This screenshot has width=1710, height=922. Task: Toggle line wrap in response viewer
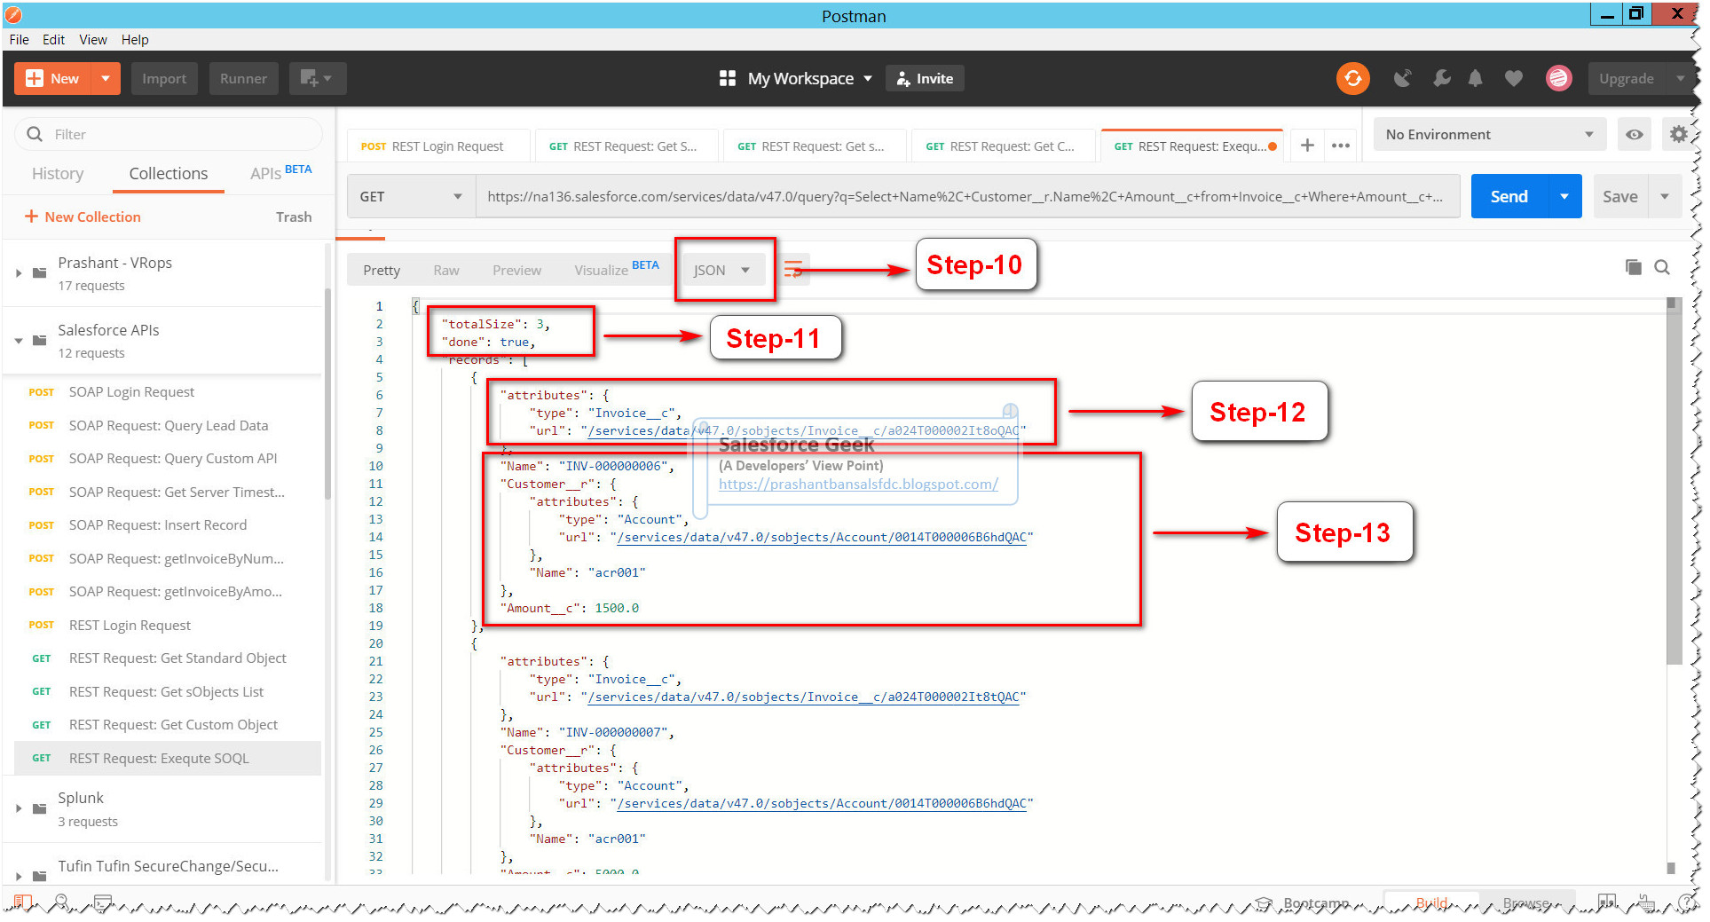coord(793,268)
